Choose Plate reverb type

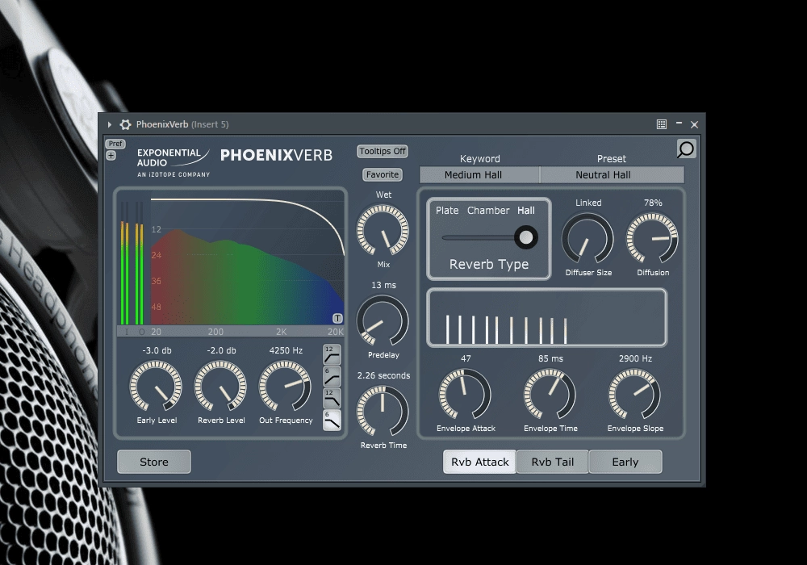(447, 211)
